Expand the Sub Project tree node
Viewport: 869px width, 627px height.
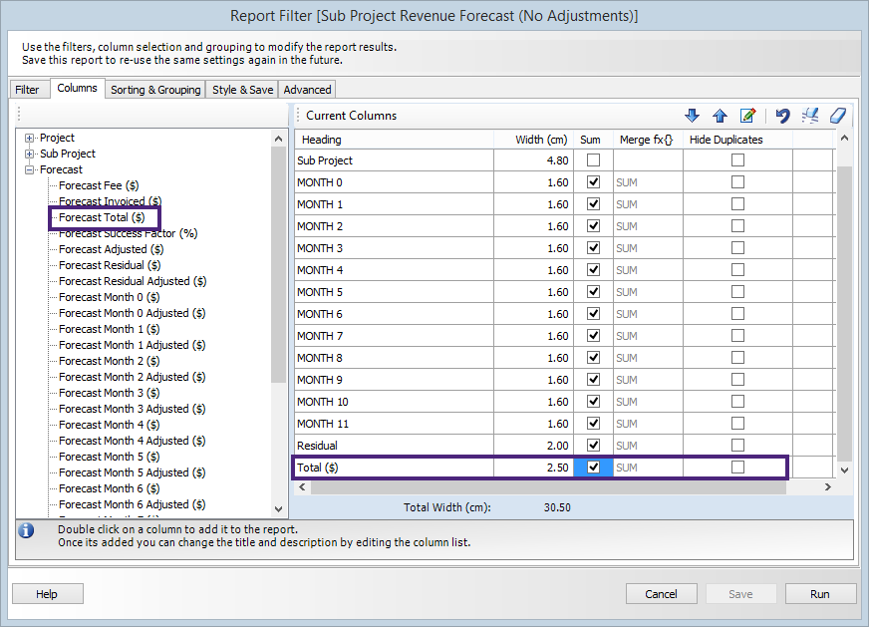click(x=30, y=155)
